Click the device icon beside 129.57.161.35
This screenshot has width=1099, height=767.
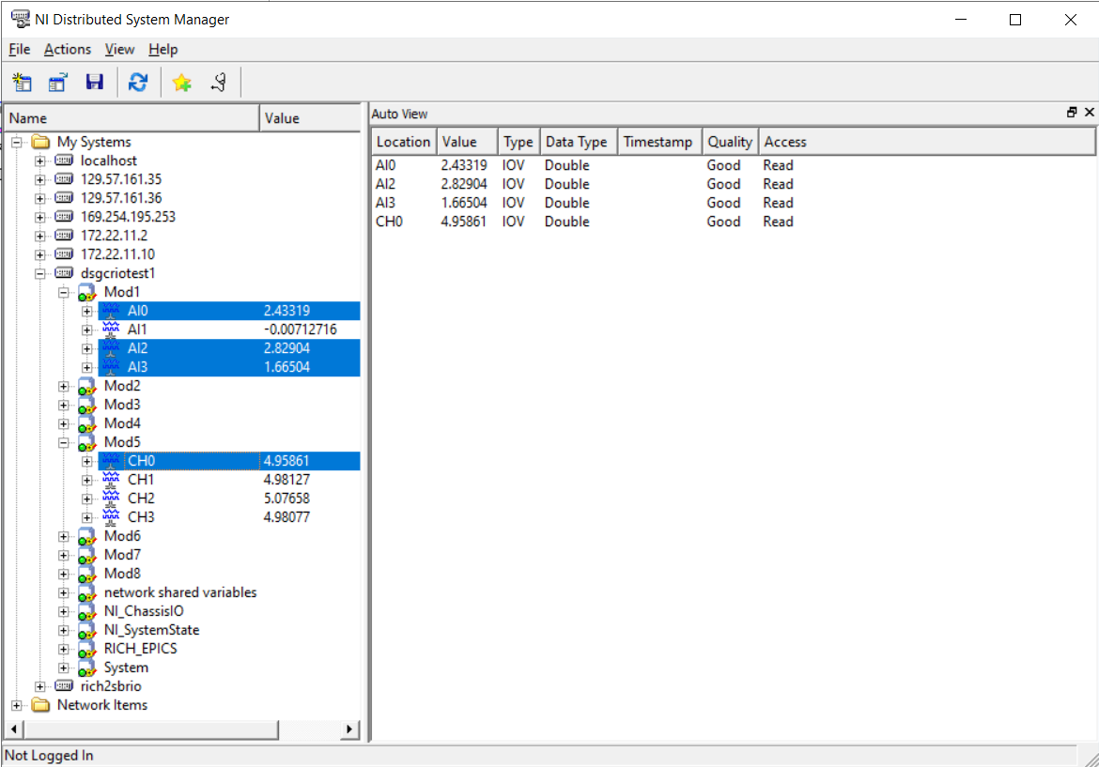pos(64,179)
